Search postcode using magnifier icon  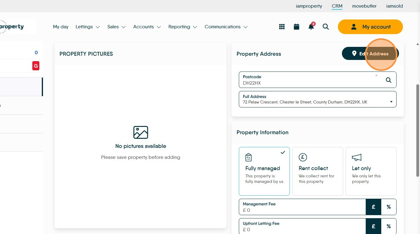click(389, 80)
